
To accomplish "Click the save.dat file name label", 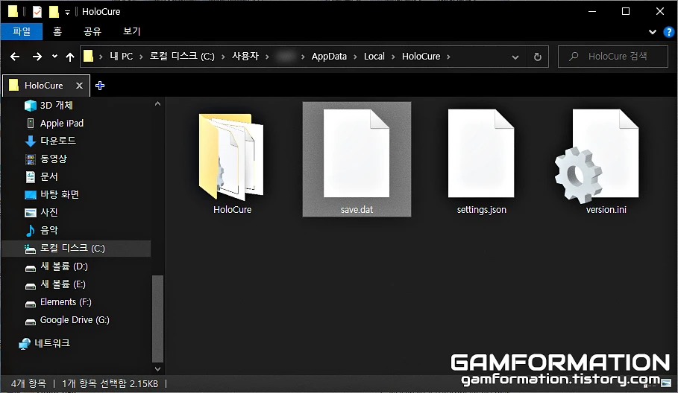I will point(357,210).
